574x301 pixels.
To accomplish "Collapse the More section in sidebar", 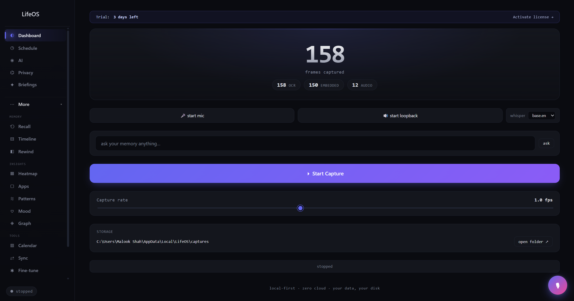I will coord(36,105).
